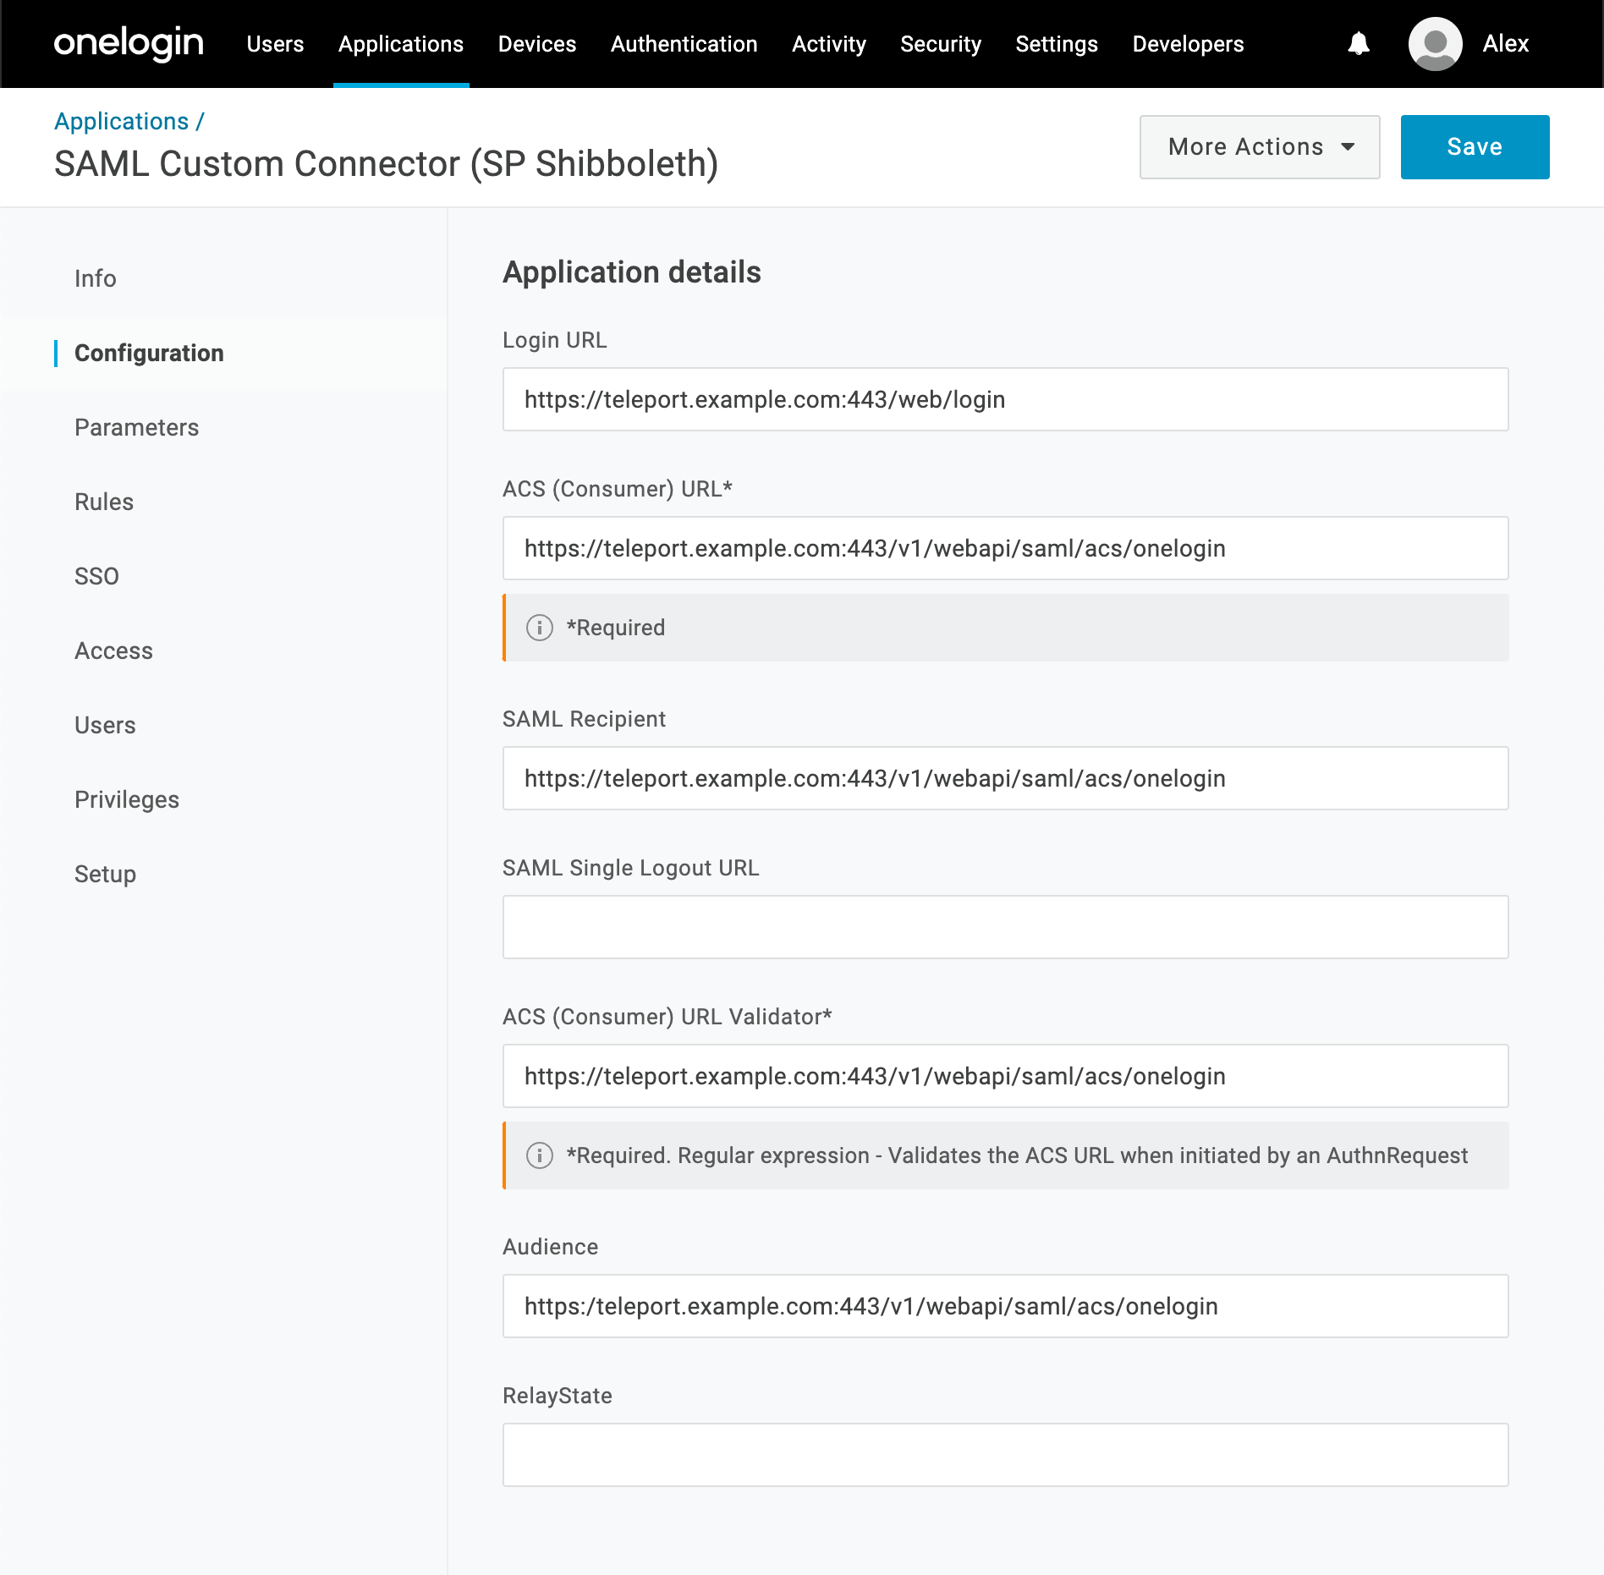
Task: Switch to the Authentication section
Action: 684,43
